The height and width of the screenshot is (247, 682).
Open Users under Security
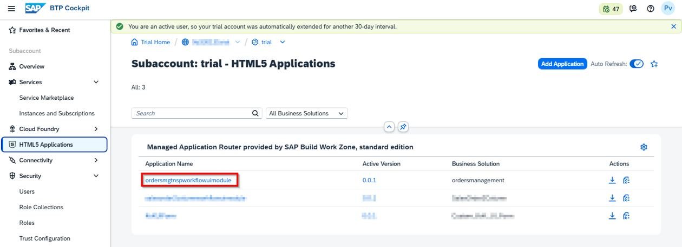(x=27, y=191)
